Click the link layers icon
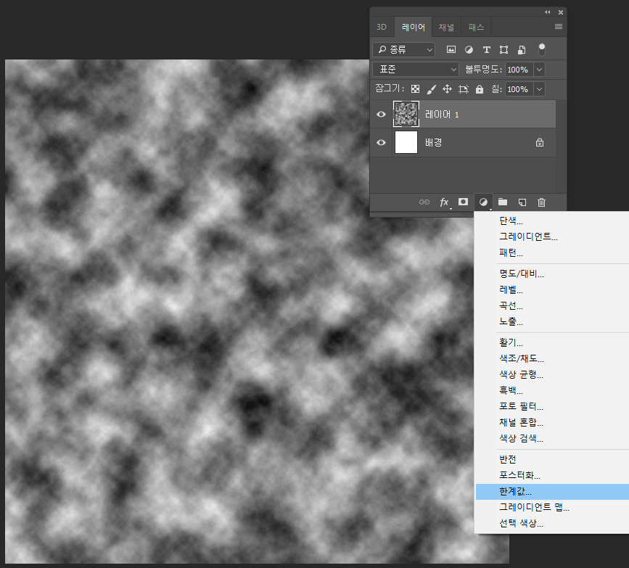 (x=424, y=202)
